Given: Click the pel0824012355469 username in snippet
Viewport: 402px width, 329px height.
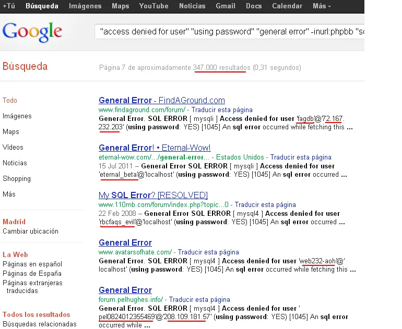Looking at the screenshot, I should click(x=127, y=317).
